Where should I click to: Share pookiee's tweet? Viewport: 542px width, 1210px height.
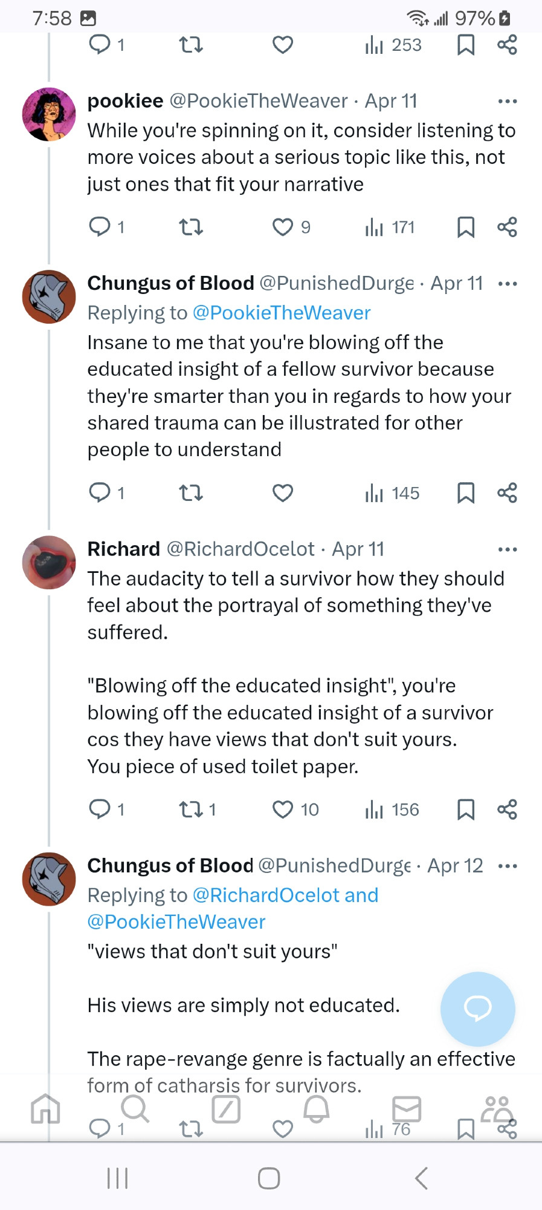pyautogui.click(x=507, y=227)
